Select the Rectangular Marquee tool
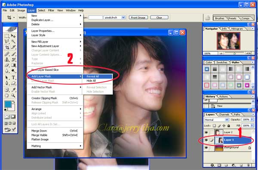 point(7,36)
